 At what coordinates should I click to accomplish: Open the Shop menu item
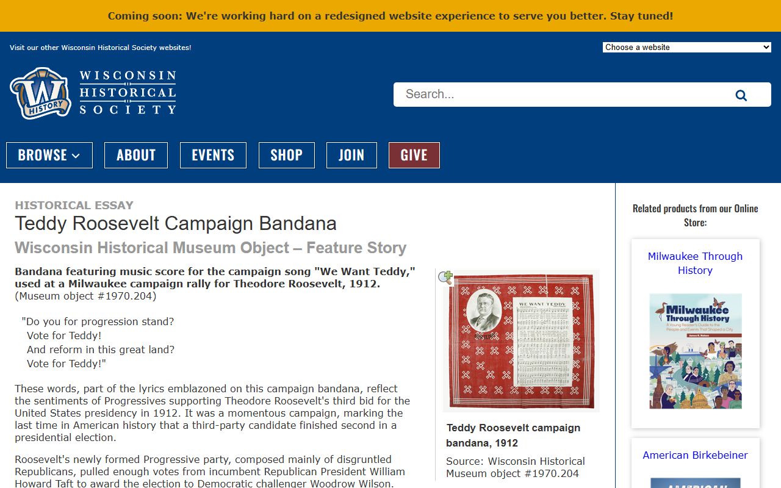(286, 155)
